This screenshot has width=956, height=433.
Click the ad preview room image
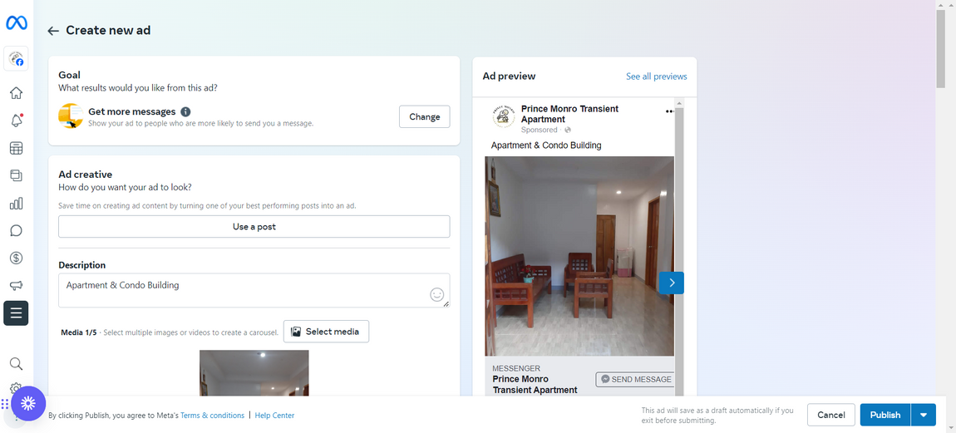click(x=579, y=256)
